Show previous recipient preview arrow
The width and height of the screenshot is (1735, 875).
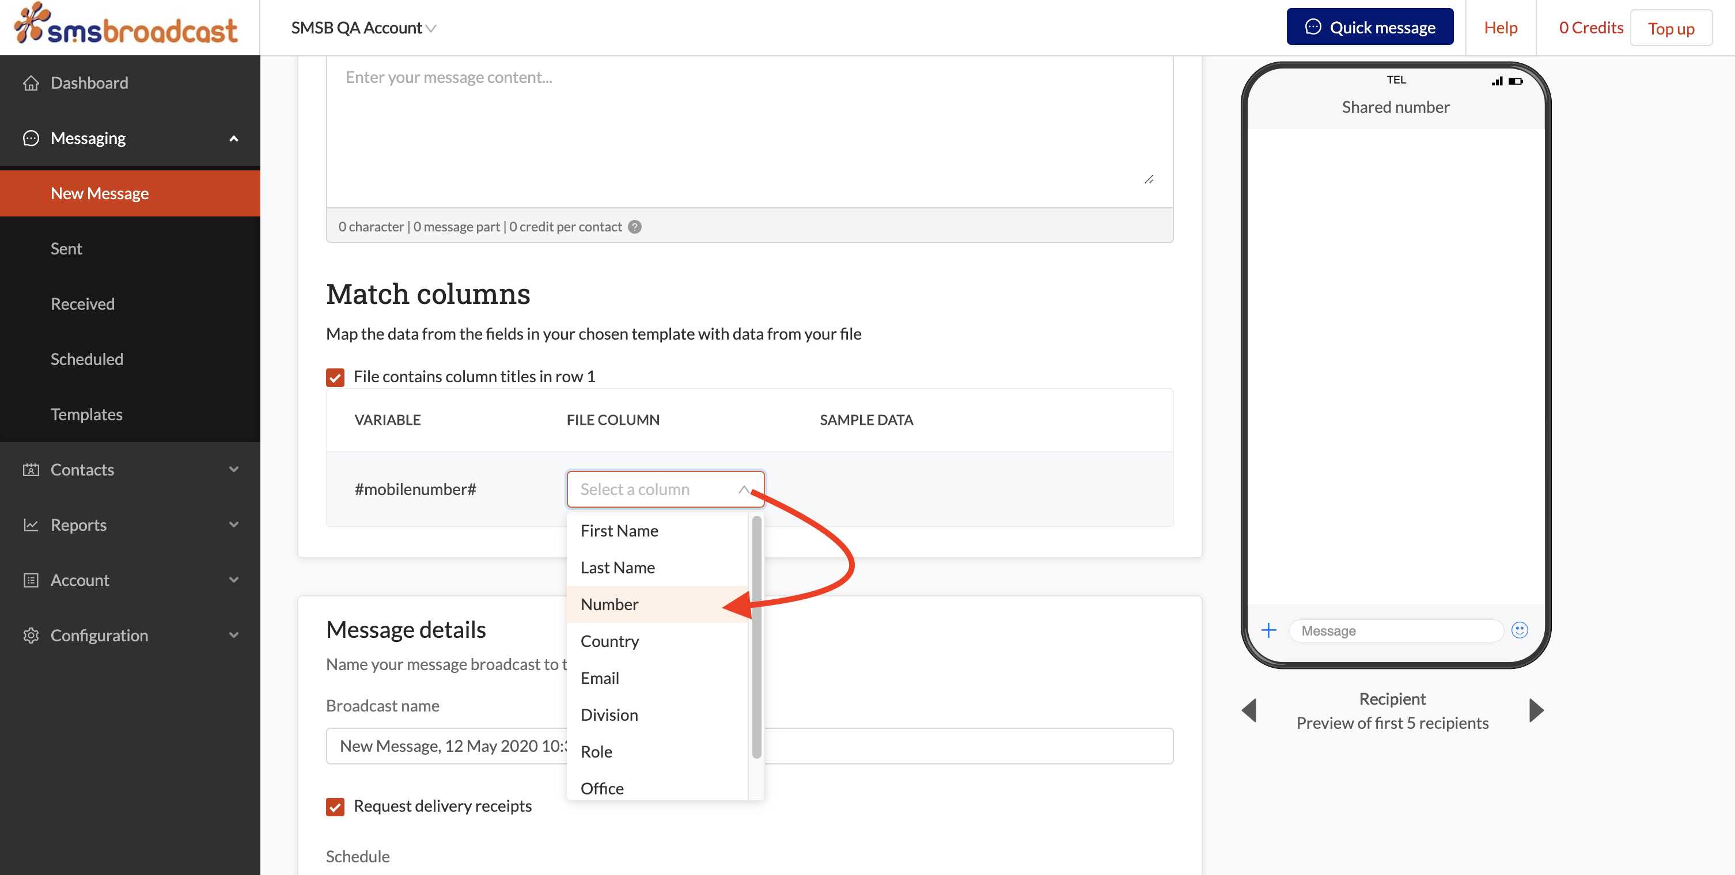point(1249,710)
